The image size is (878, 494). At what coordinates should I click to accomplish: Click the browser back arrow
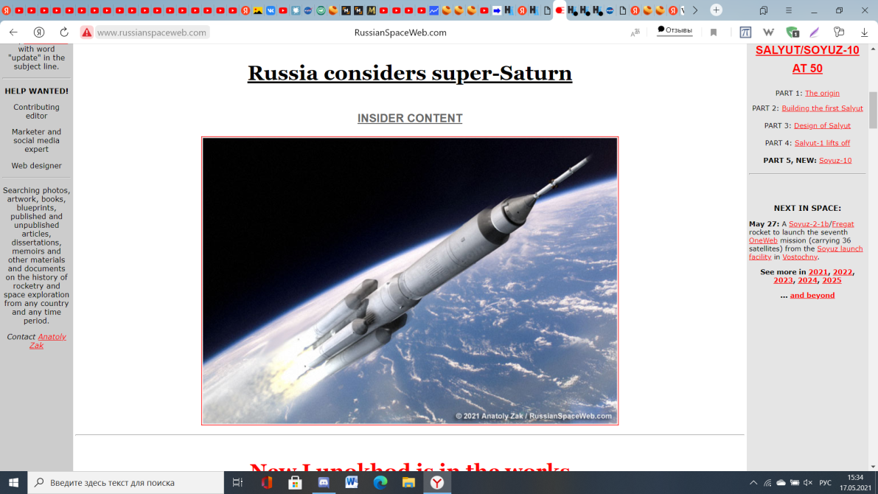[x=13, y=32]
